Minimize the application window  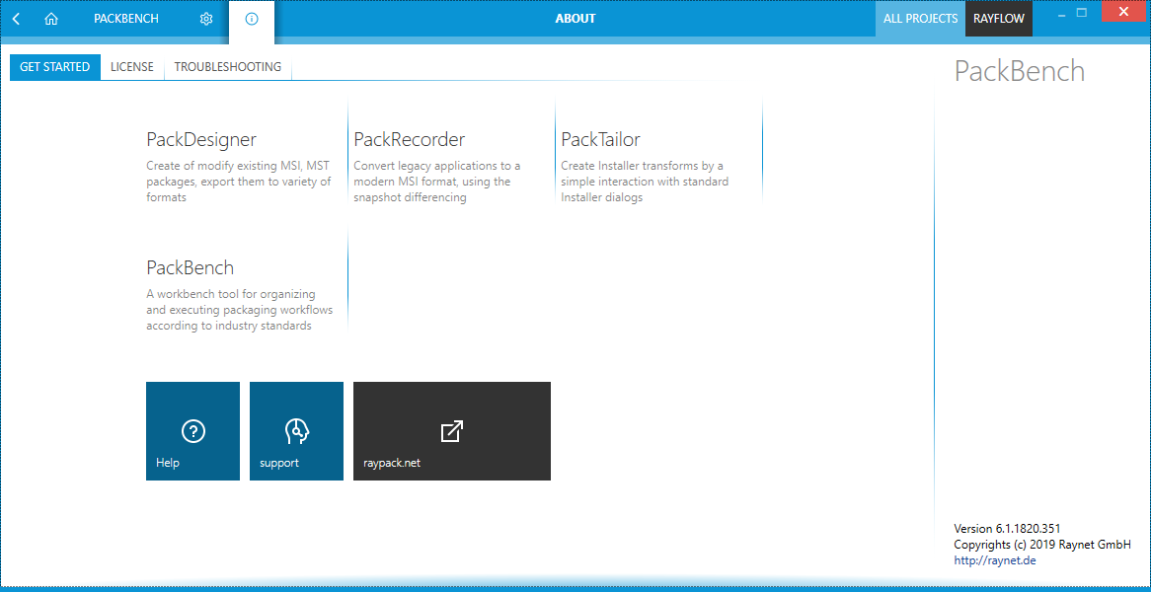click(1056, 14)
